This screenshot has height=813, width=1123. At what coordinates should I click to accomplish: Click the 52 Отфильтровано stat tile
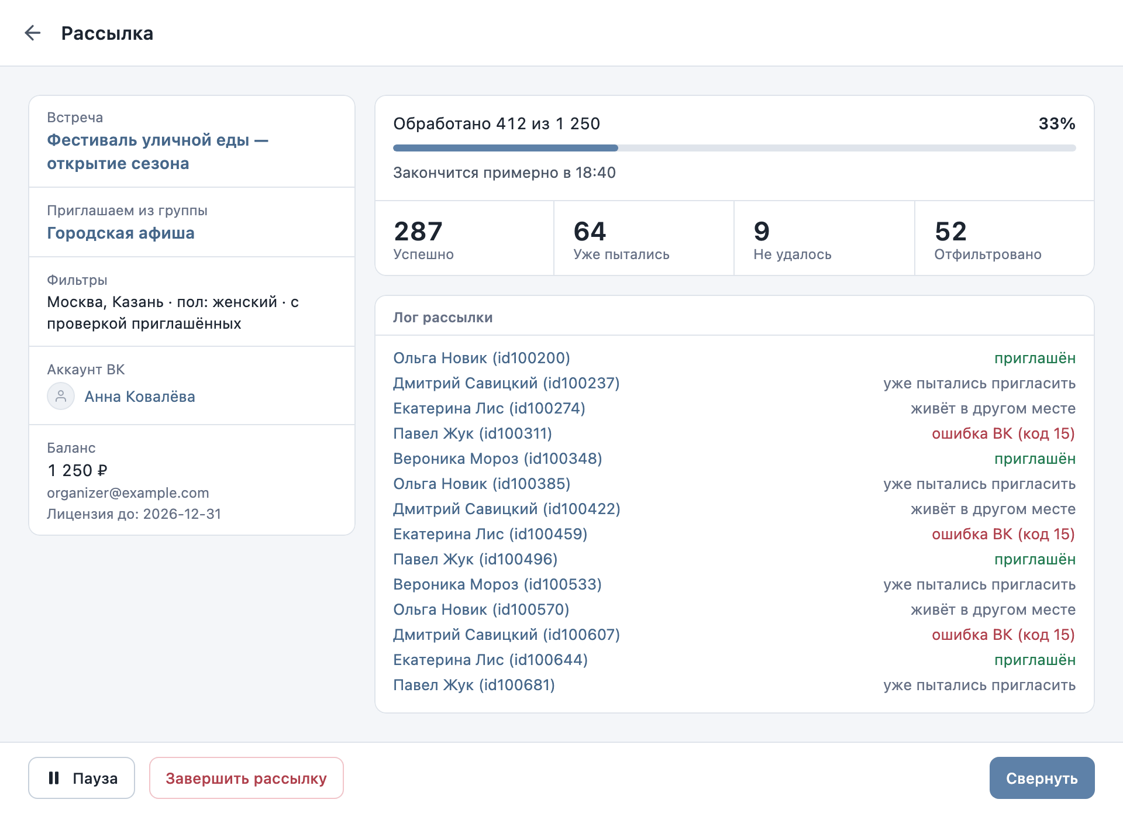coord(1004,238)
